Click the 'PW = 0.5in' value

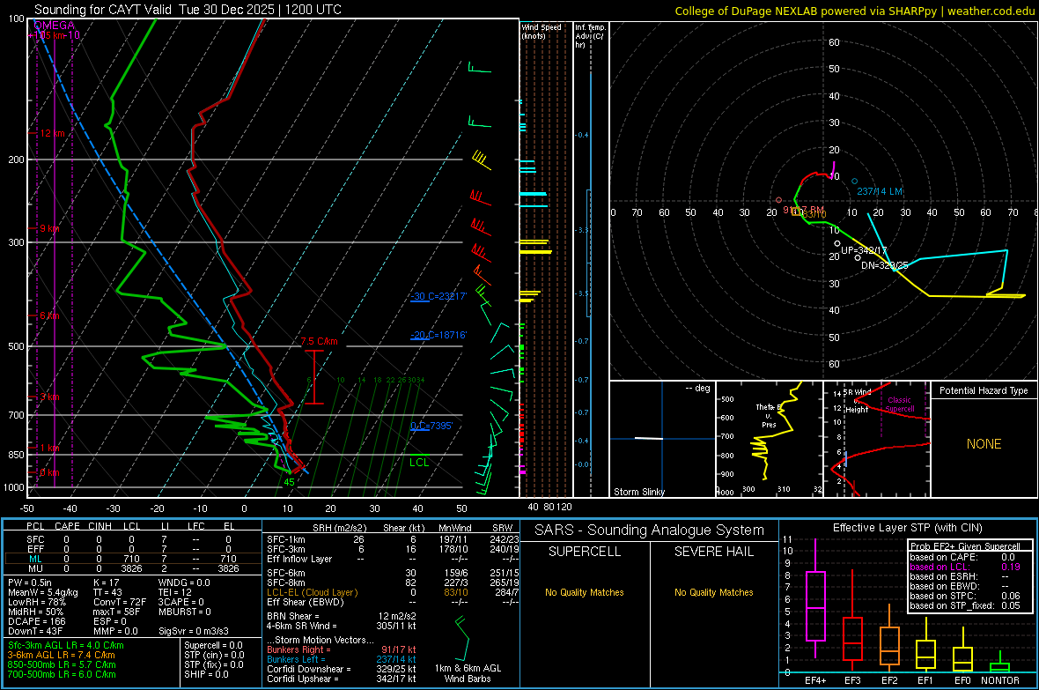tap(30, 582)
